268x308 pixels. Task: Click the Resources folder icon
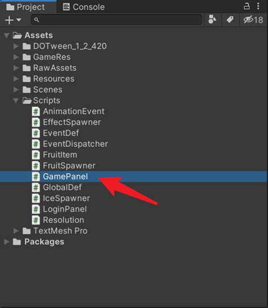point(27,79)
